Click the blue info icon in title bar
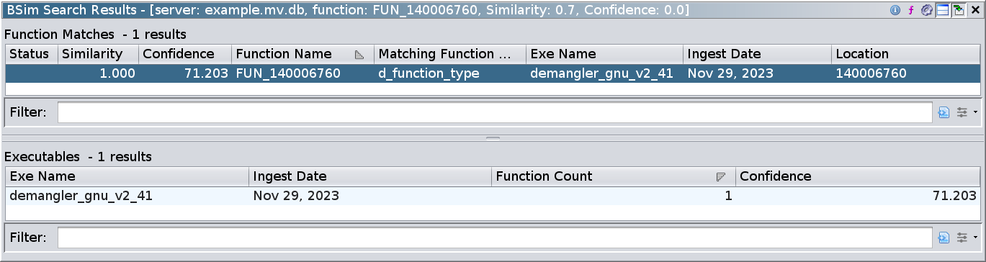This screenshot has width=986, height=262. (895, 10)
